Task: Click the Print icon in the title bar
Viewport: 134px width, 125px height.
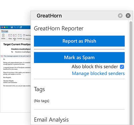Action: click(21, 27)
